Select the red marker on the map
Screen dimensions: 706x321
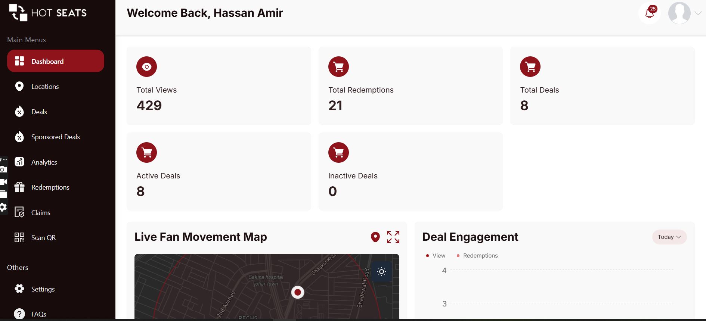[x=298, y=292]
